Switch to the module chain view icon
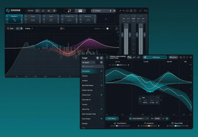The height and width of the screenshot is (137, 198). coord(80,11)
